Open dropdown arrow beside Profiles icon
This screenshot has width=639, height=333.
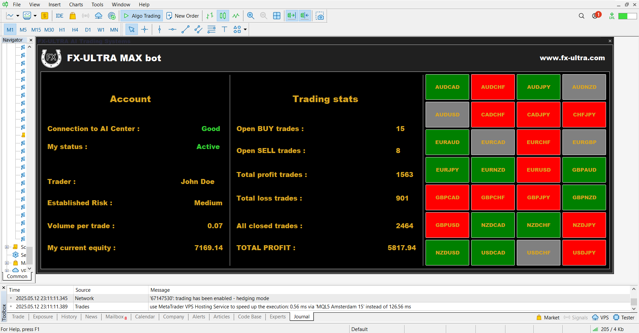click(x=35, y=16)
